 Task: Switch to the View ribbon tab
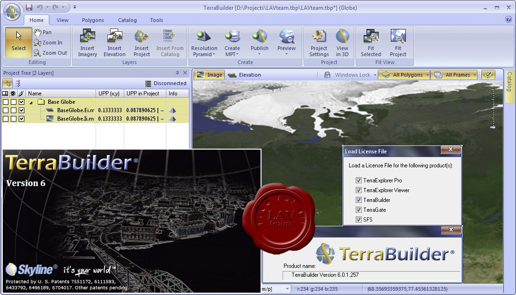pyautogui.click(x=62, y=20)
